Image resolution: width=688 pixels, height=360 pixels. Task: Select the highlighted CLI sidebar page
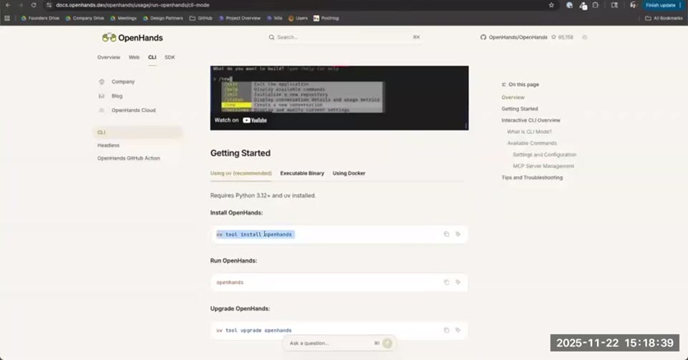click(138, 132)
